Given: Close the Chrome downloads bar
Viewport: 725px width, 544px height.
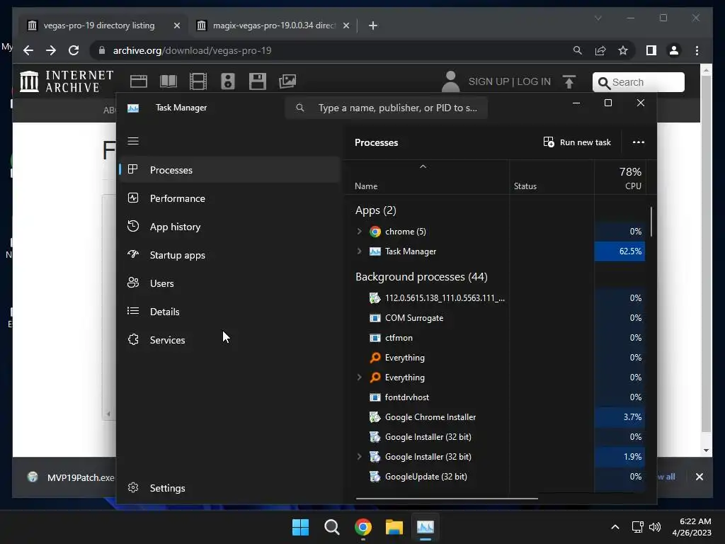Looking at the screenshot, I should (700, 477).
